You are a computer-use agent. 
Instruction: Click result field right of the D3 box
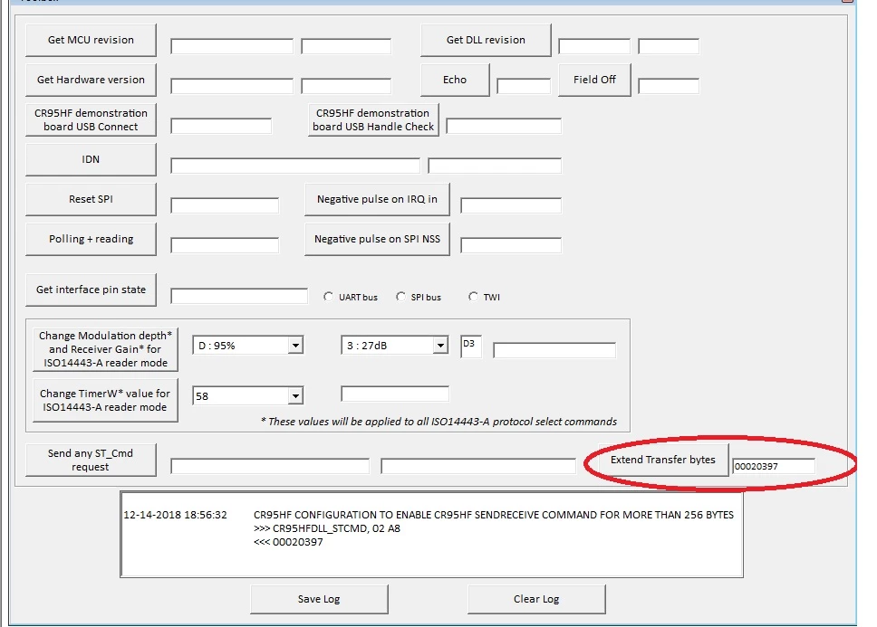(554, 350)
